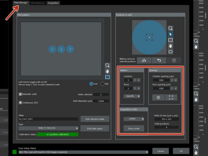
Task: Increase Row spacing with plus button
Action: [176, 88]
